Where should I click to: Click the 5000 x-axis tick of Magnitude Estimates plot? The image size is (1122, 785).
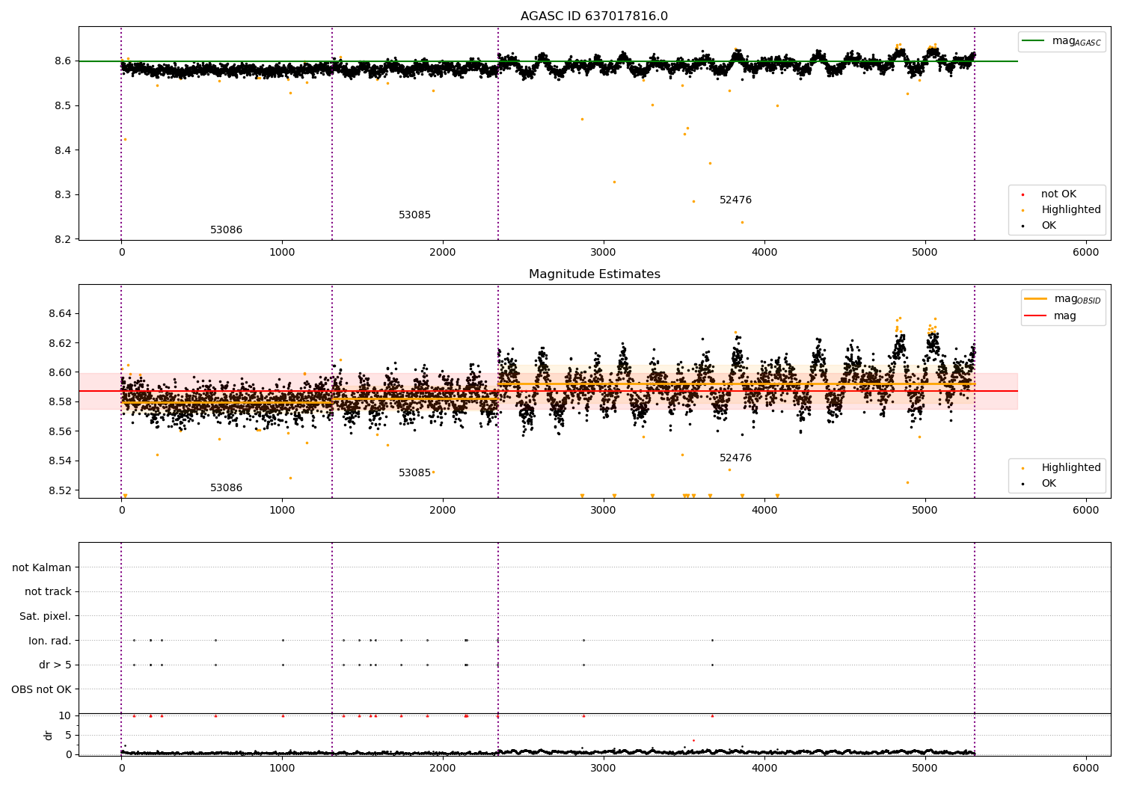click(925, 511)
